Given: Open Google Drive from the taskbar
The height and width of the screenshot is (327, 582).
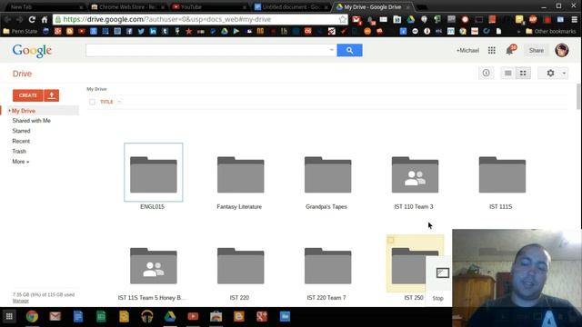Looking at the screenshot, I should pos(170,316).
